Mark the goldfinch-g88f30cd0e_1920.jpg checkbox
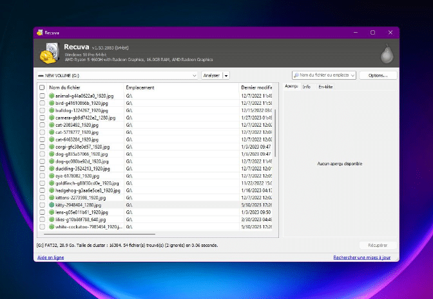 pos(42,183)
